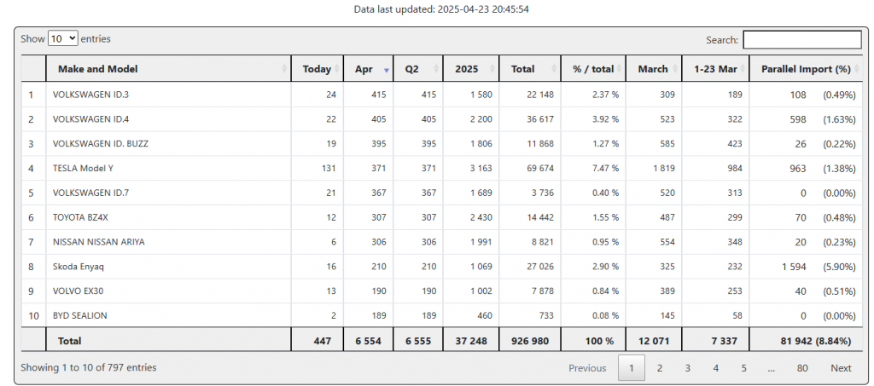Sort by 2025 column header

coord(468,69)
